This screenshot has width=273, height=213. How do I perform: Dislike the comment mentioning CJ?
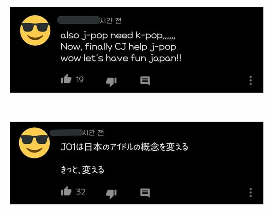click(111, 82)
